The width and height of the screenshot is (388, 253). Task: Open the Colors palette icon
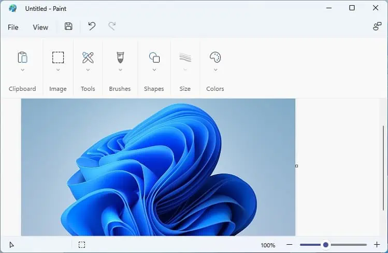pyautogui.click(x=215, y=57)
